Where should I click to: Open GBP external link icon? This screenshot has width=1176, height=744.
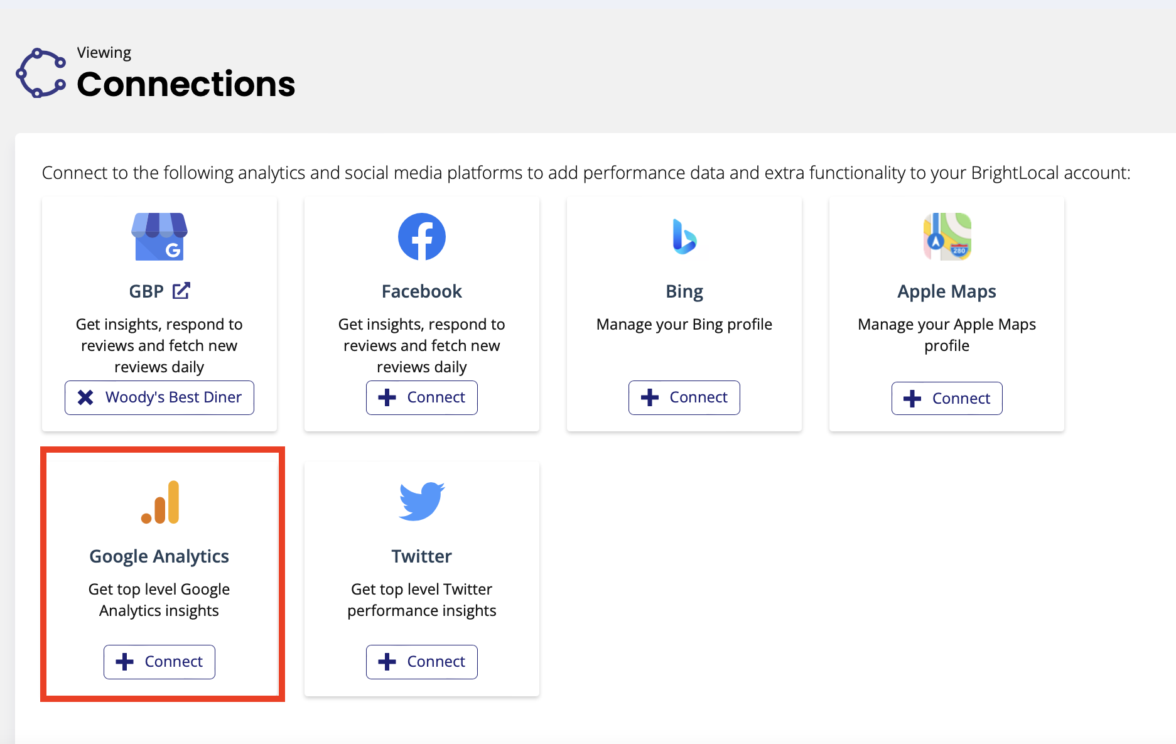coord(181,291)
